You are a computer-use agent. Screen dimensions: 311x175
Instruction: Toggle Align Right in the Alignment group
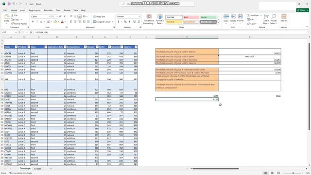[79, 21]
